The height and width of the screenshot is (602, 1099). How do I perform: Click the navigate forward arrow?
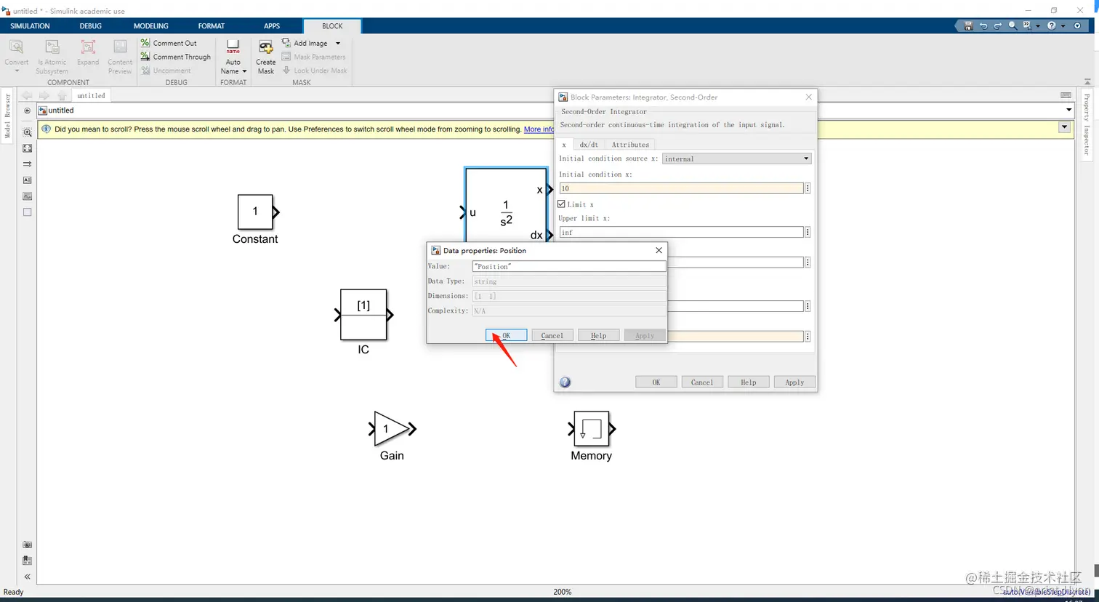(x=44, y=95)
